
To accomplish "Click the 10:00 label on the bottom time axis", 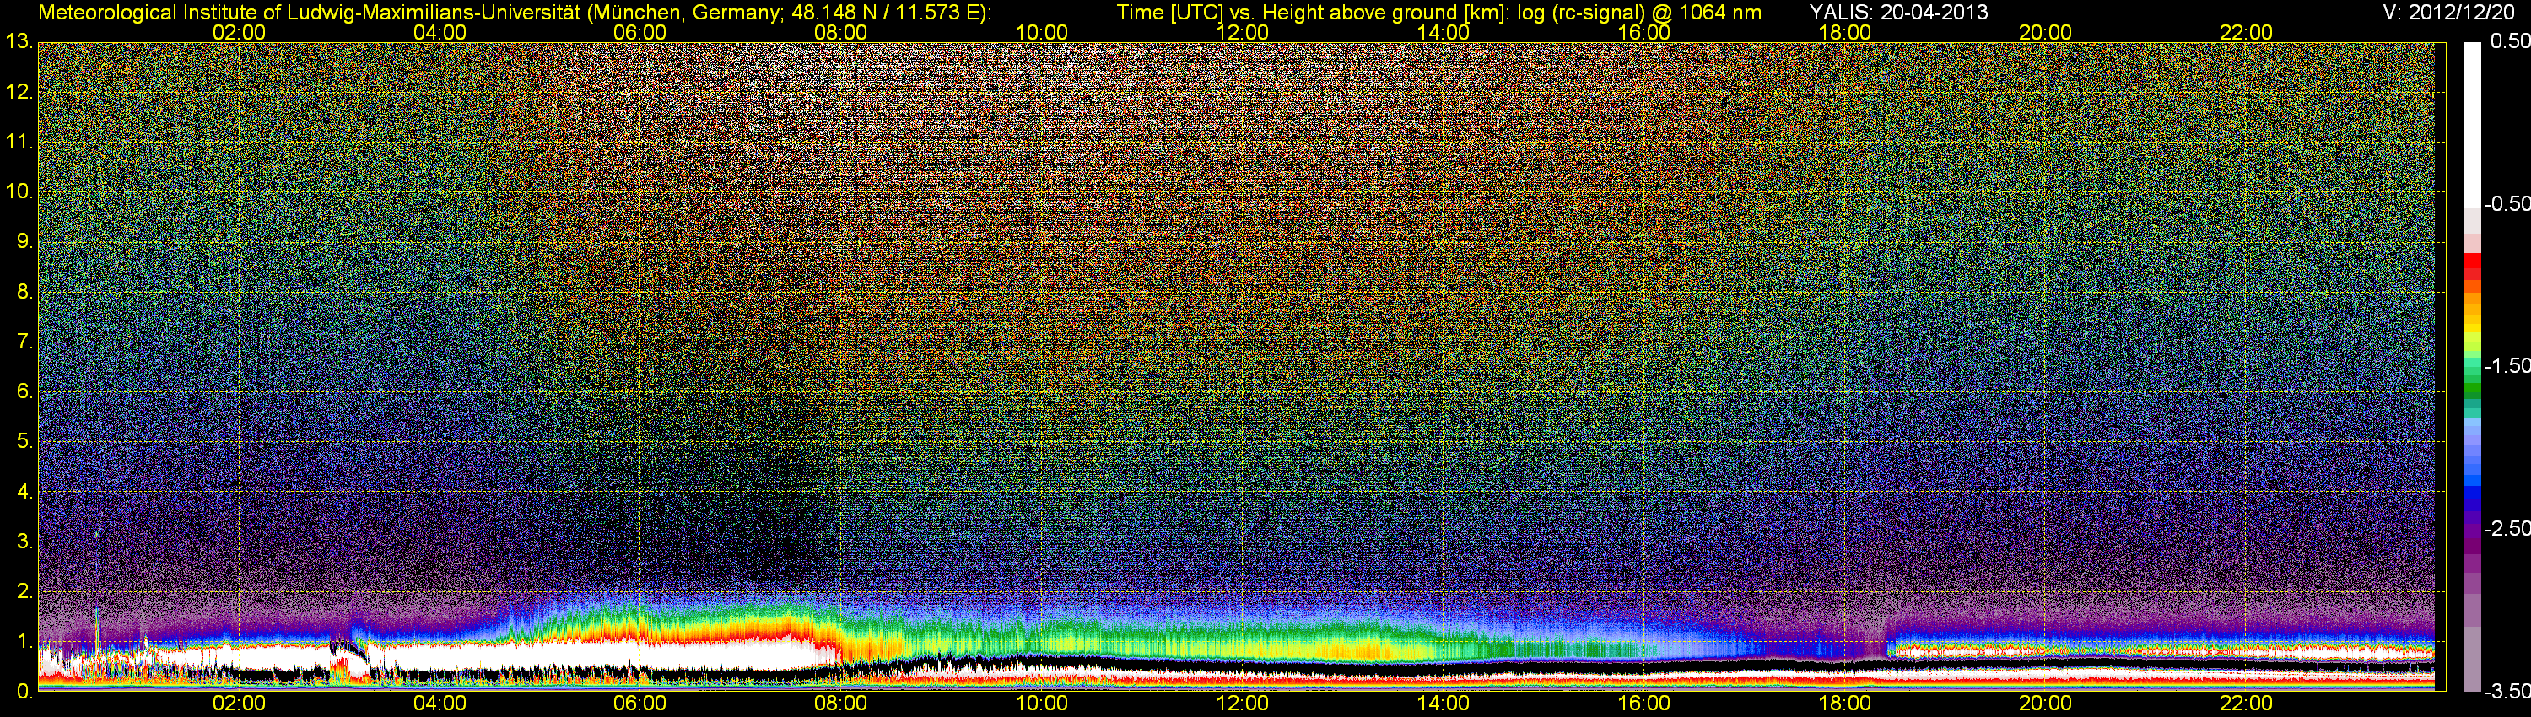I will (x=1041, y=704).
